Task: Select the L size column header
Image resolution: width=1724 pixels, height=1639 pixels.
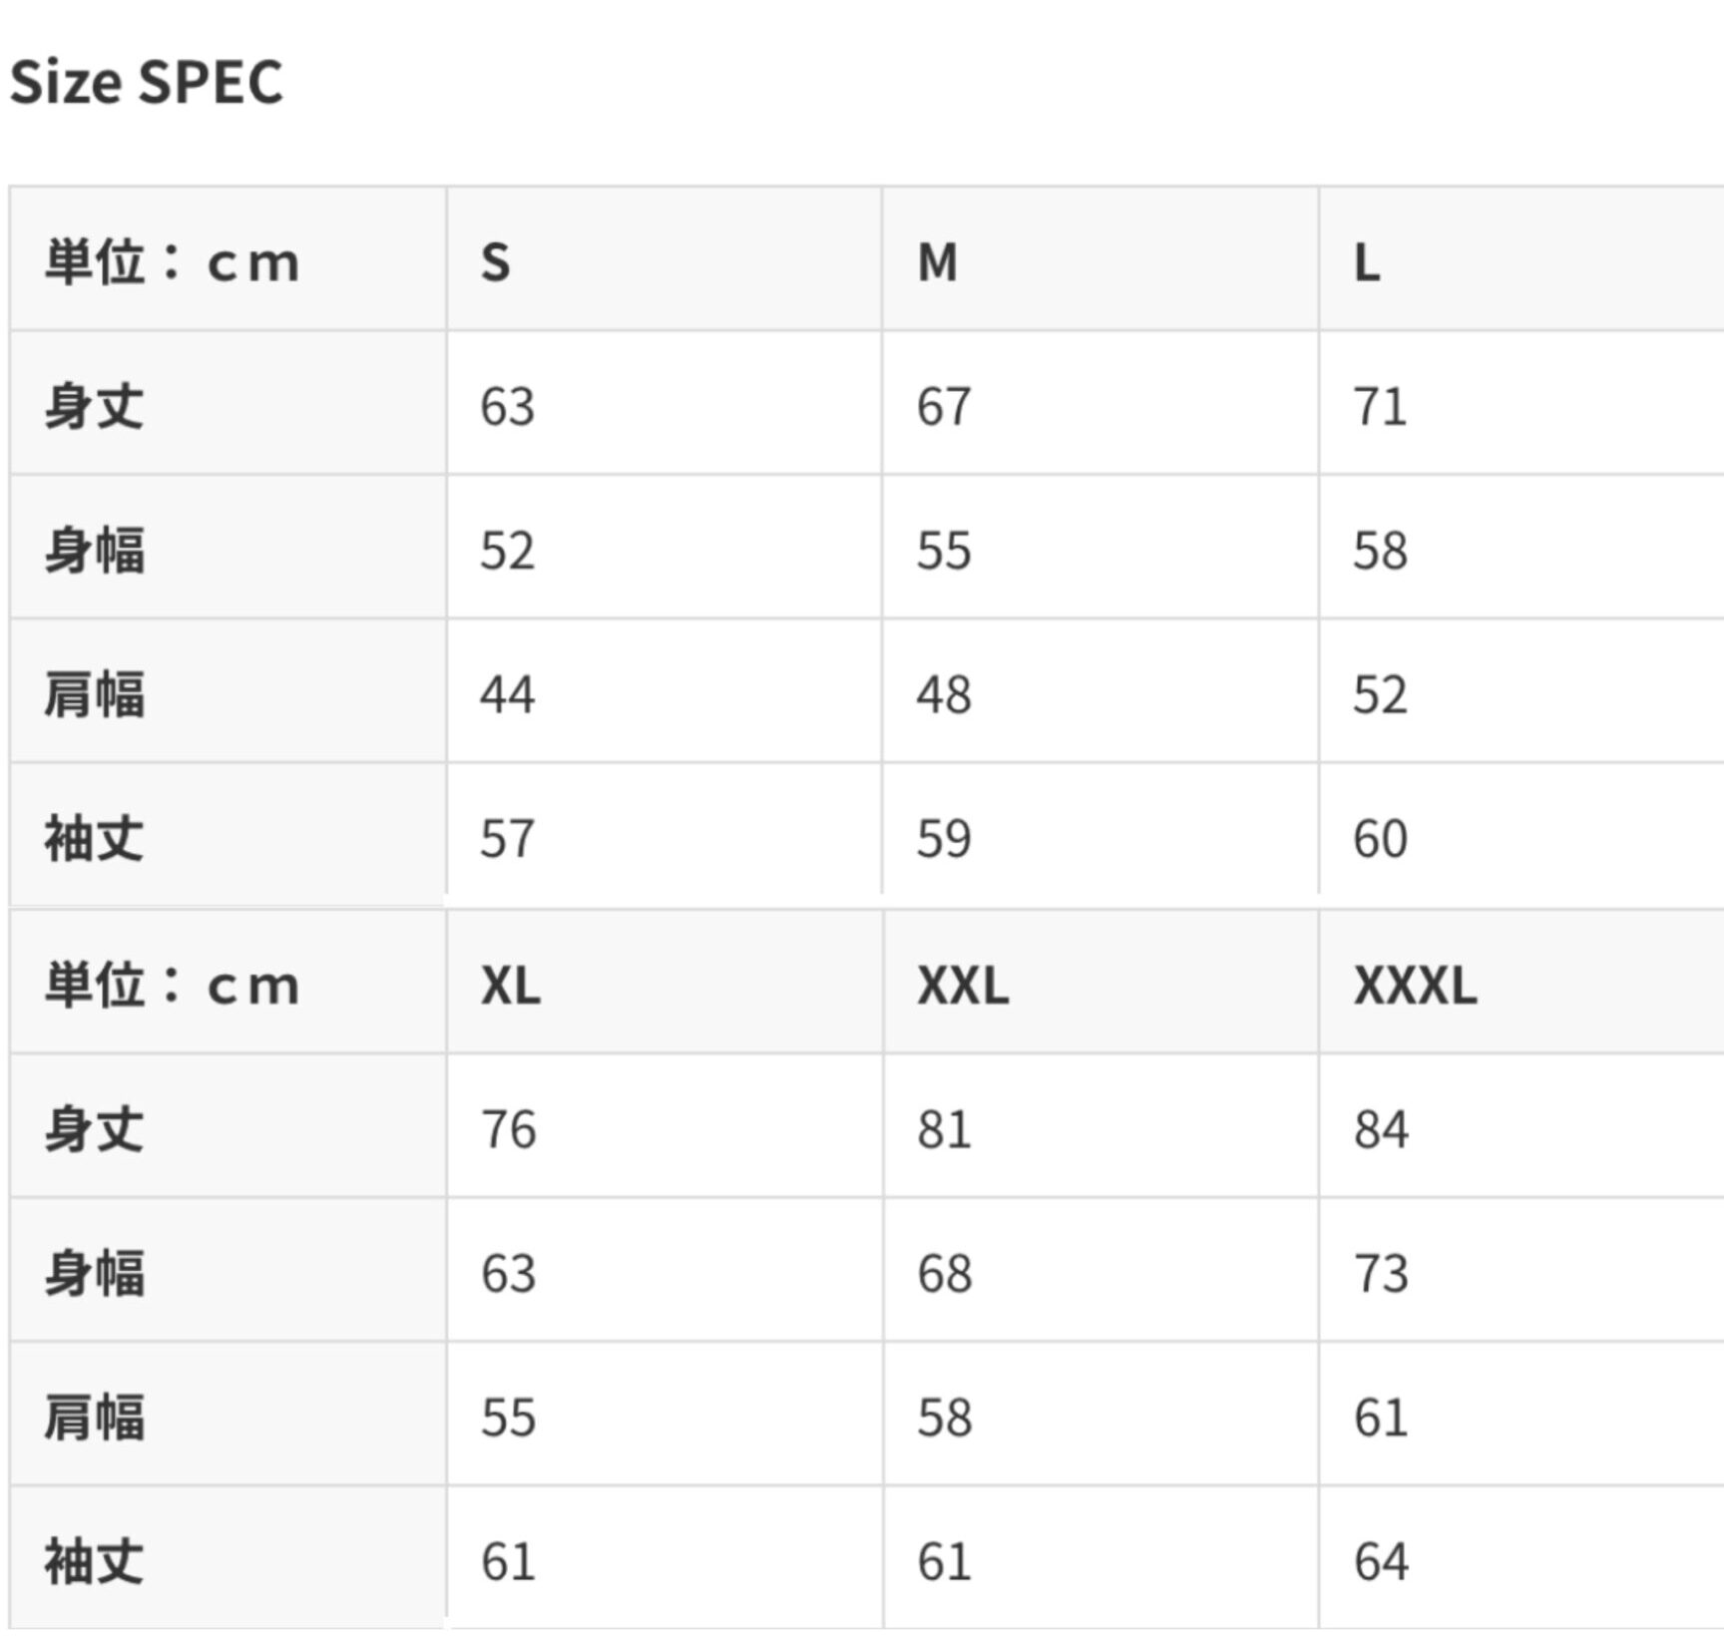Action: point(1368,263)
